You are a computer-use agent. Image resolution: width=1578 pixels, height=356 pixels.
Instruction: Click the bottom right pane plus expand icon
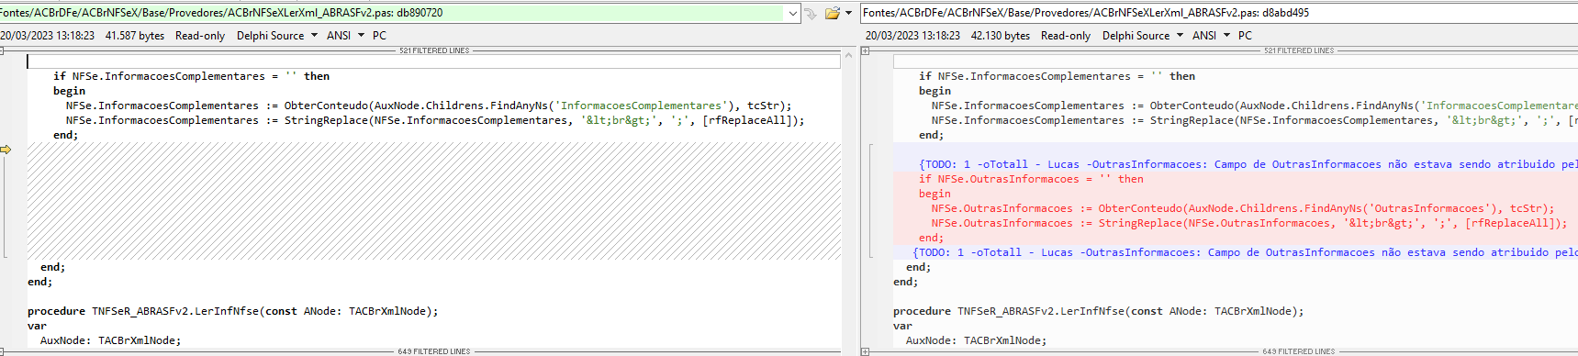click(x=865, y=351)
